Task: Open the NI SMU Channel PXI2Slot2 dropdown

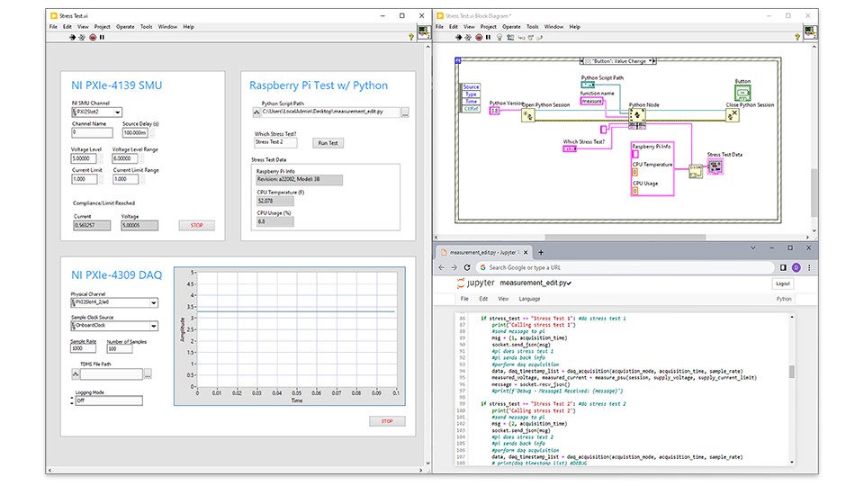Action: click(117, 112)
